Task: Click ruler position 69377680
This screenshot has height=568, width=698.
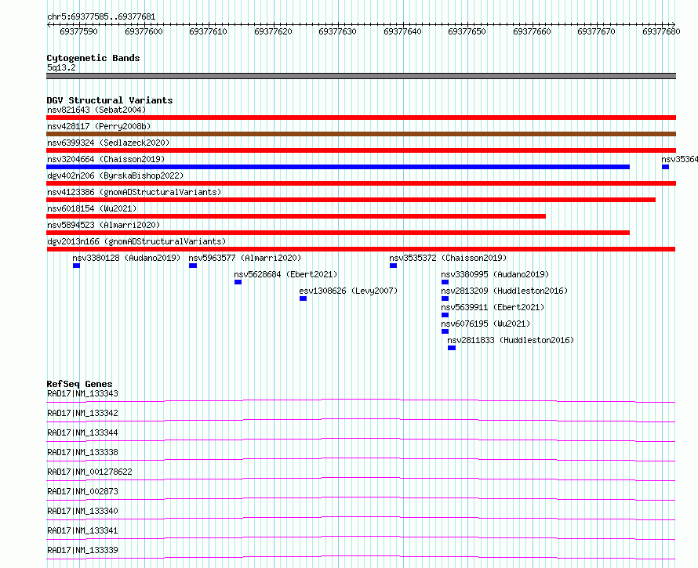Action: (x=661, y=31)
